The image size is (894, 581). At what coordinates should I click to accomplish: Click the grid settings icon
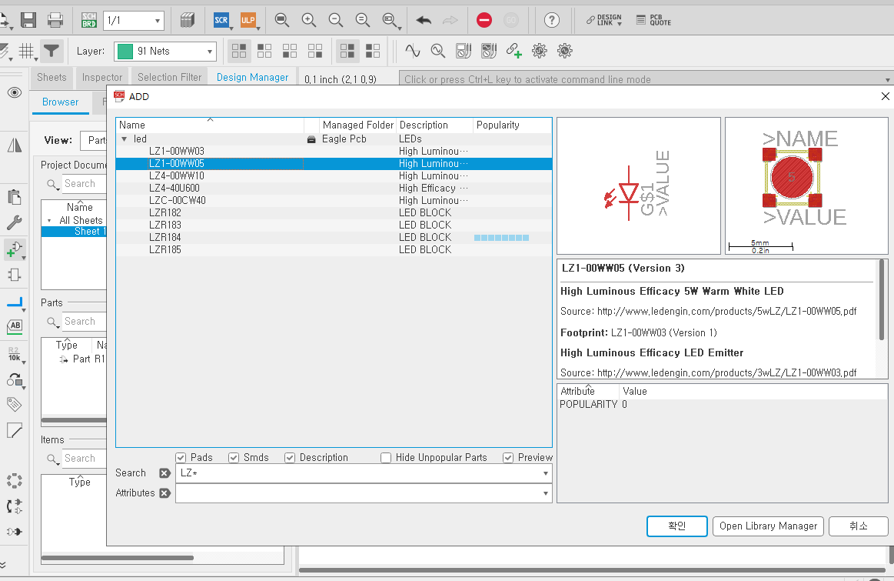[x=26, y=52]
